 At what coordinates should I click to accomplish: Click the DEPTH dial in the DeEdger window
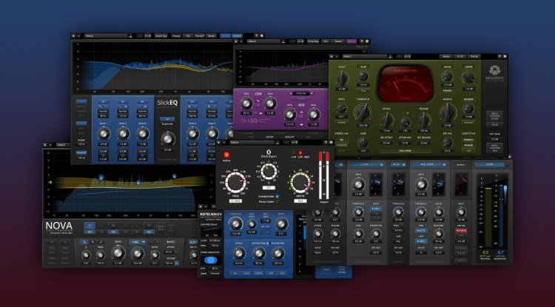pos(300,183)
